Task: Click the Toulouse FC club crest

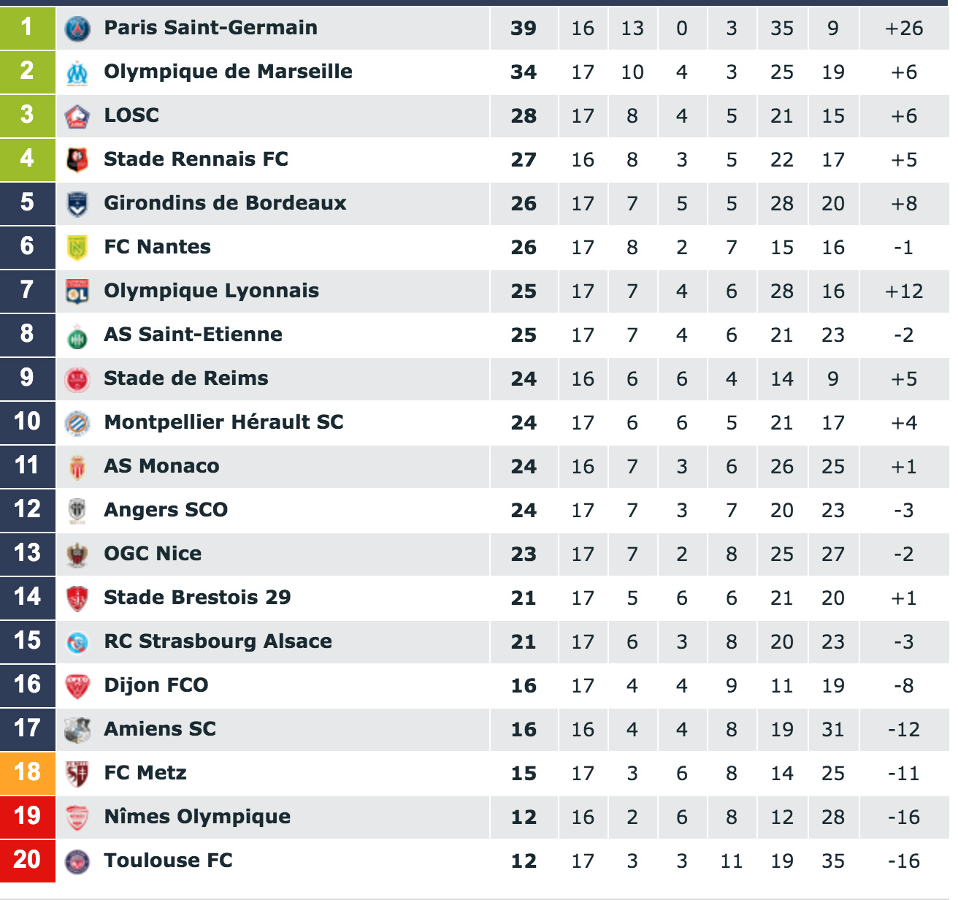Action: coord(77,861)
